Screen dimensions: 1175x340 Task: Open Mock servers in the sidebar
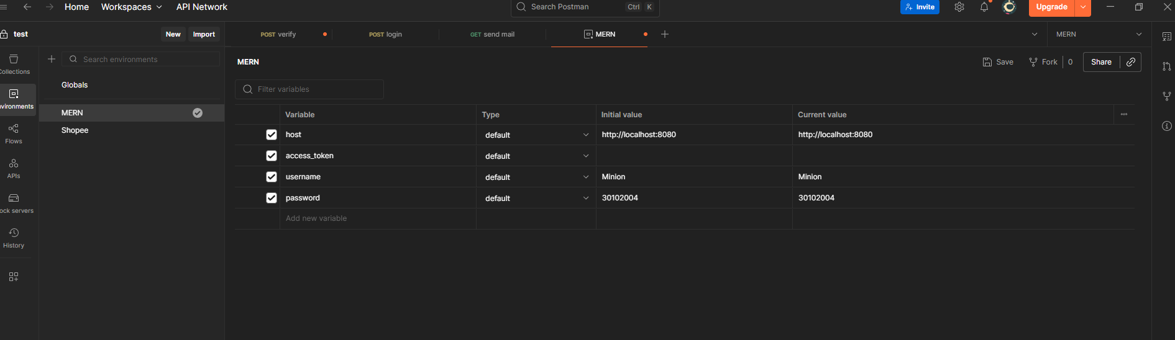click(x=14, y=202)
